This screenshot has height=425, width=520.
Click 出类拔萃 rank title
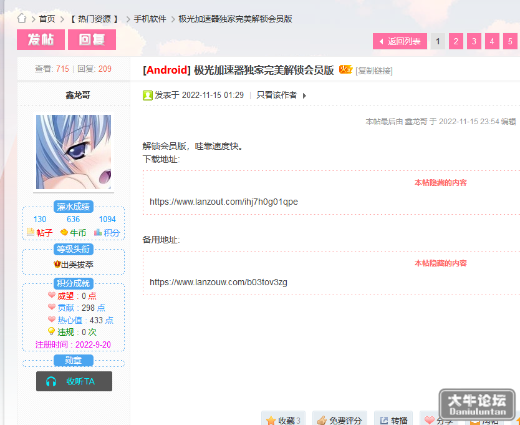[77, 265]
